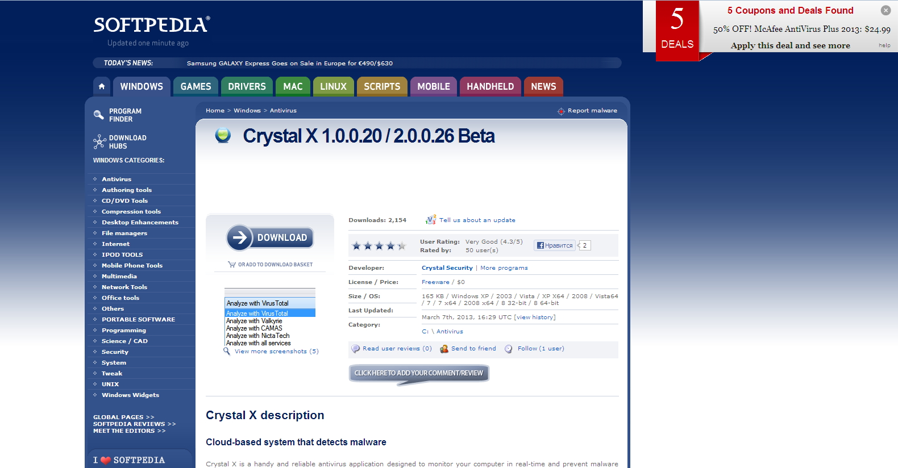Click Global Pages link
898x468 pixels.
123,417
